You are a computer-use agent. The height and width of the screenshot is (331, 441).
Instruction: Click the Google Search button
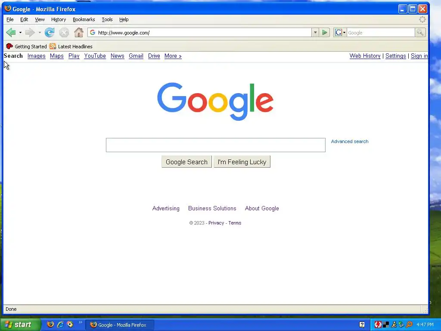coord(186,162)
